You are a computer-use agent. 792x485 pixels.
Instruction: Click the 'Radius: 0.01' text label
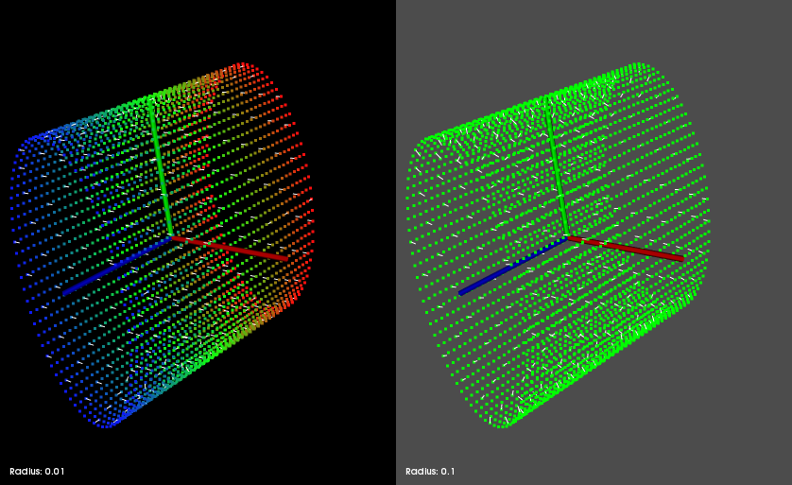[38, 471]
